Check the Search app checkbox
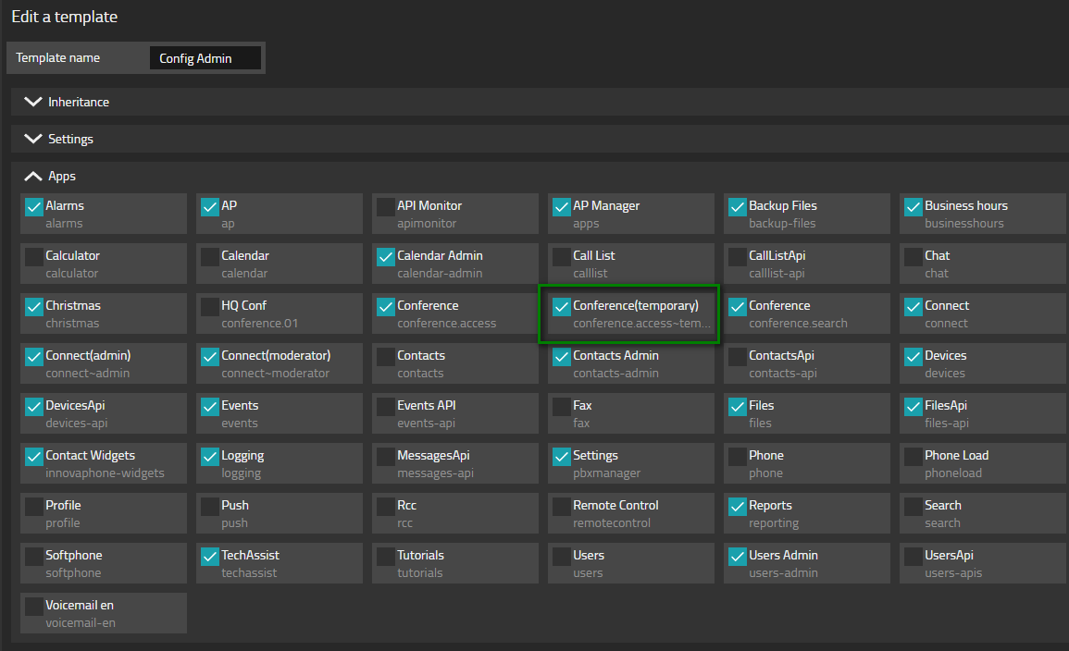Viewport: 1069px width, 651px height. (x=914, y=506)
